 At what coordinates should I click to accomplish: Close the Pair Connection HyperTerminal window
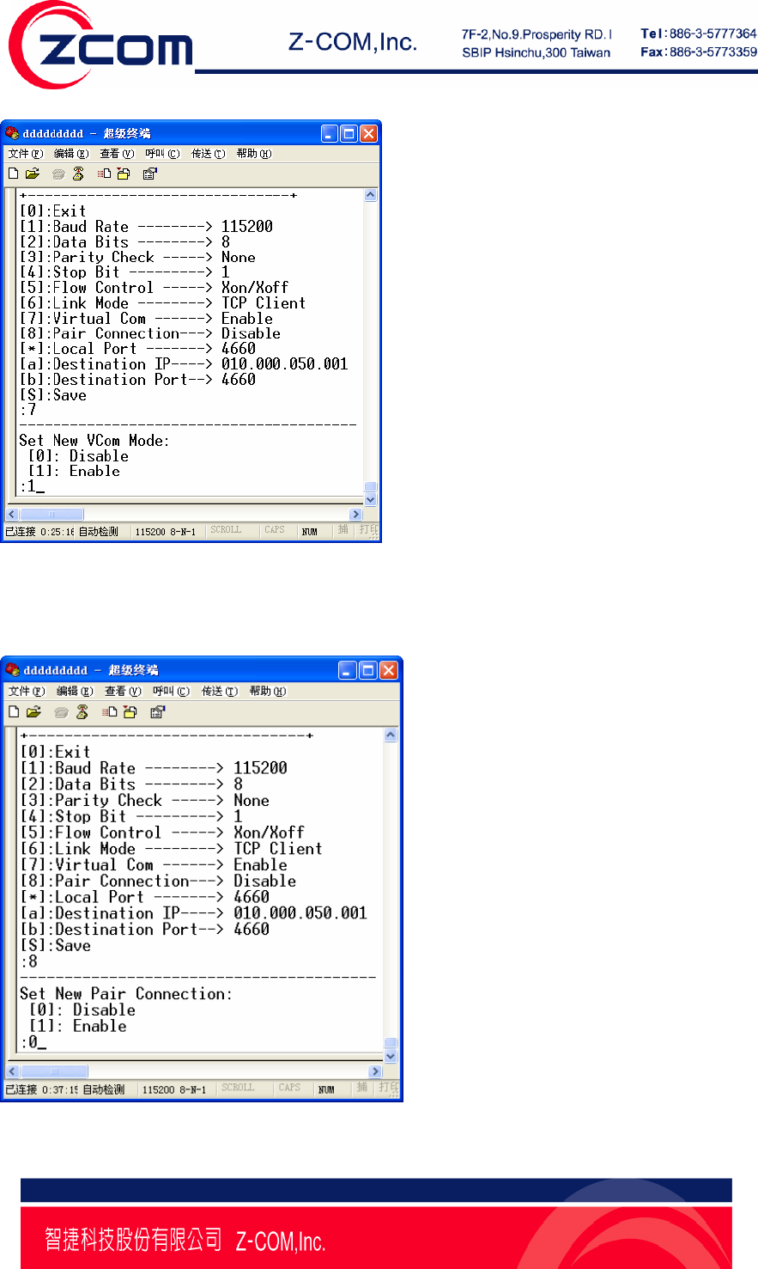[389, 670]
